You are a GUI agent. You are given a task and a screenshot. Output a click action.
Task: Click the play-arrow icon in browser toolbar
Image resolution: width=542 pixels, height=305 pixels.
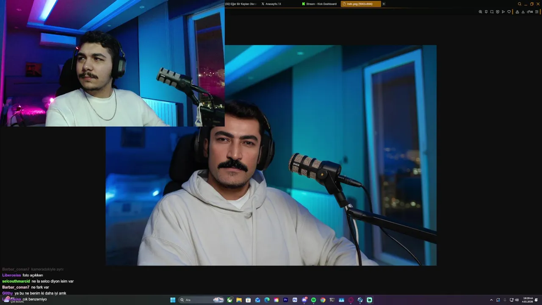point(503,12)
